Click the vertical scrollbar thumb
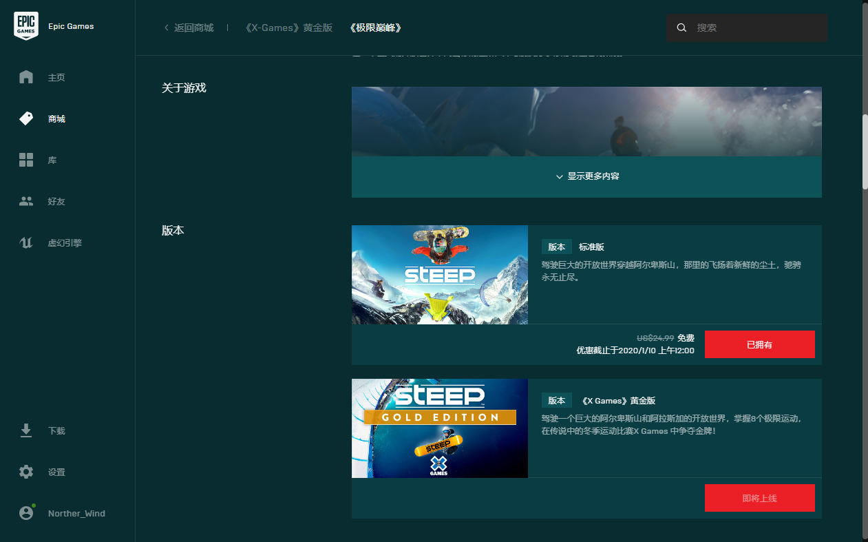Screen dimensions: 868x542 point(865,152)
